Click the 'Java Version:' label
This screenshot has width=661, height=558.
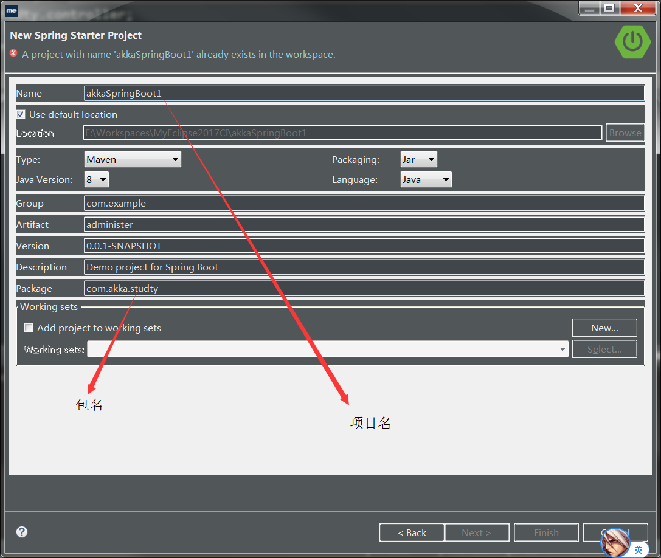44,179
